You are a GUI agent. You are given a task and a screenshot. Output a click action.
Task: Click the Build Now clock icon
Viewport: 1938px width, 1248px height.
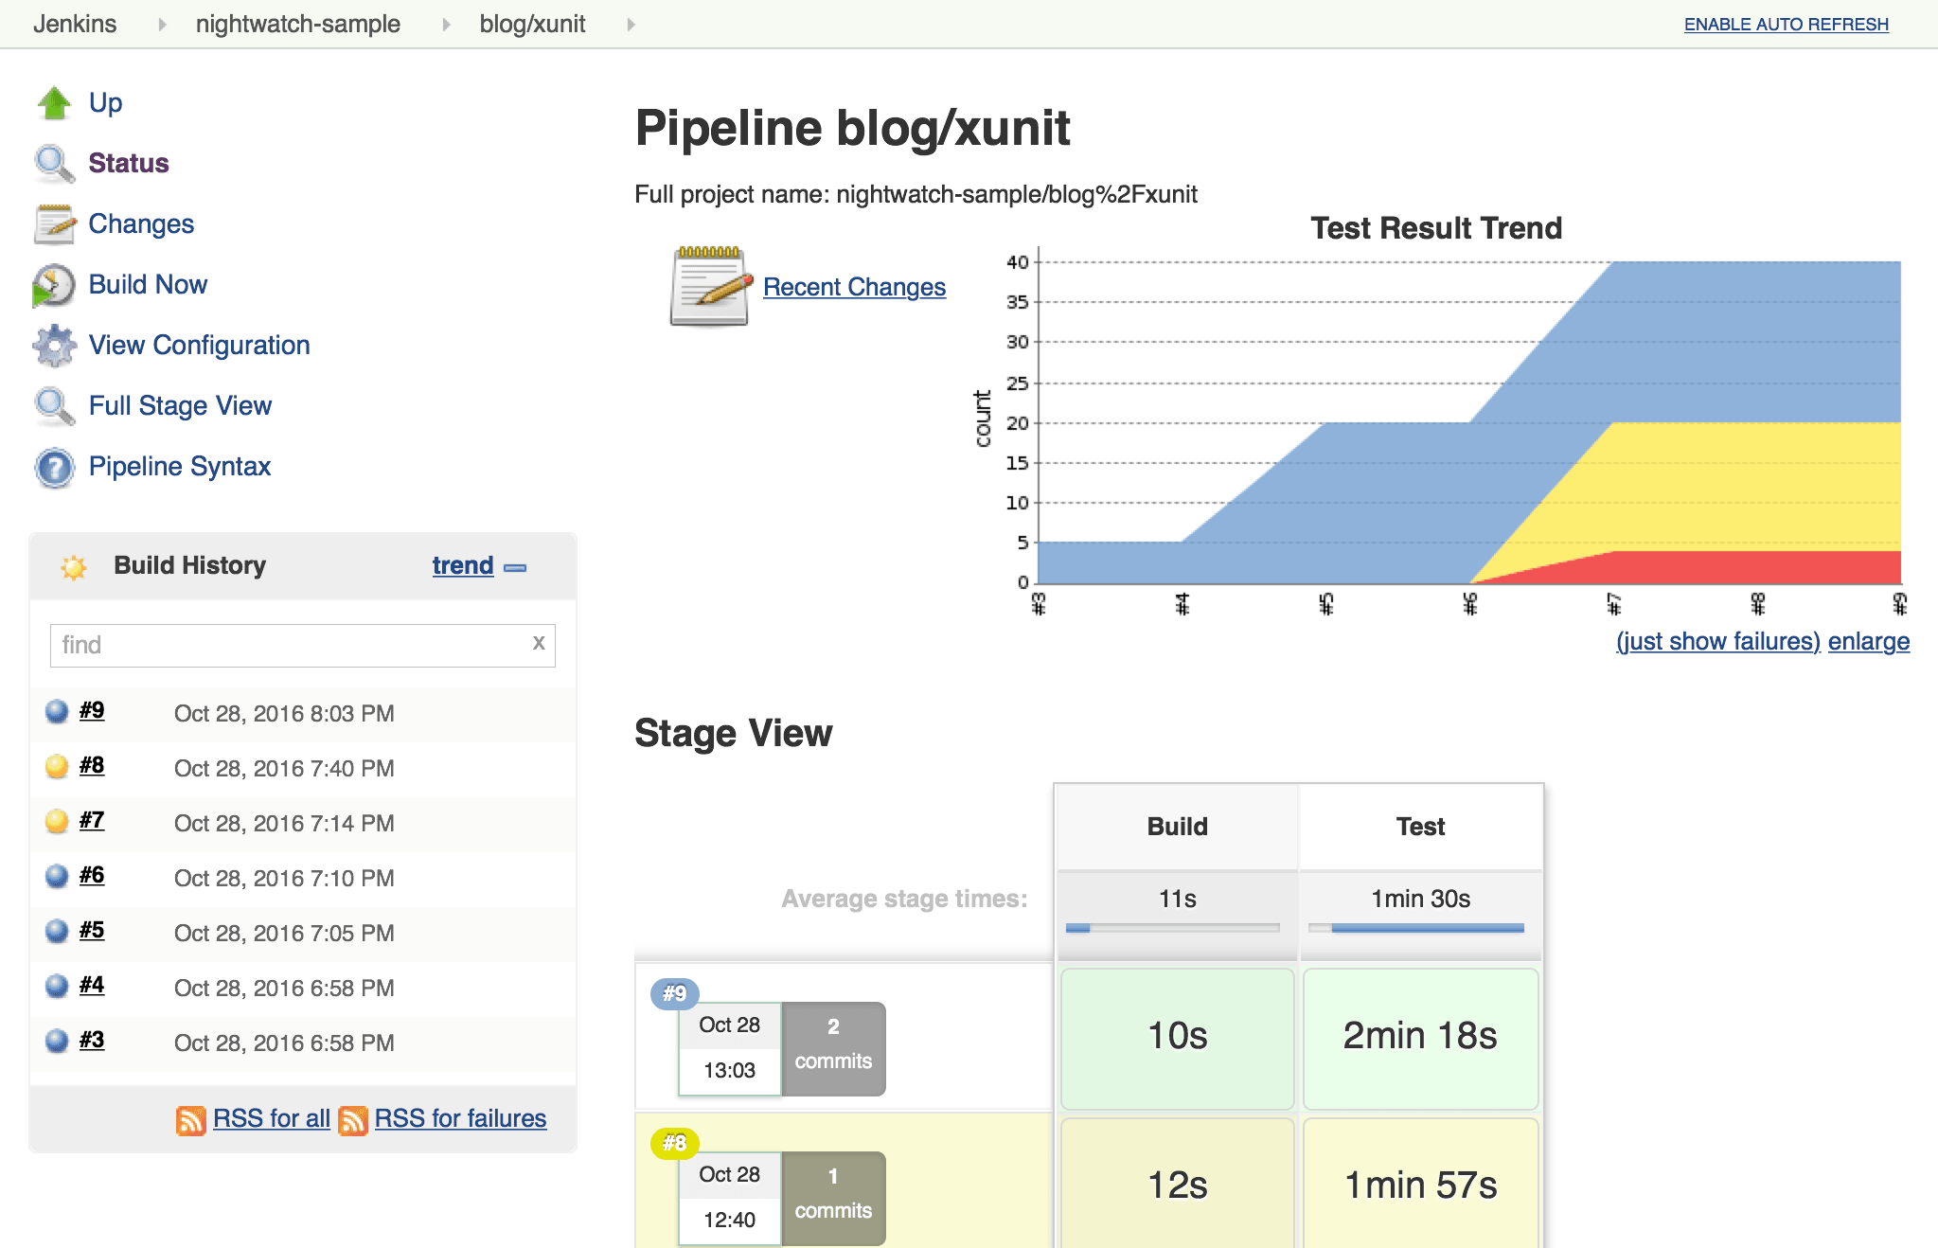[x=54, y=285]
